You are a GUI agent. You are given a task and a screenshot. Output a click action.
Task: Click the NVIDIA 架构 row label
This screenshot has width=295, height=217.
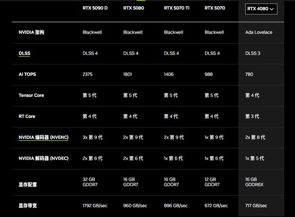click(x=31, y=32)
